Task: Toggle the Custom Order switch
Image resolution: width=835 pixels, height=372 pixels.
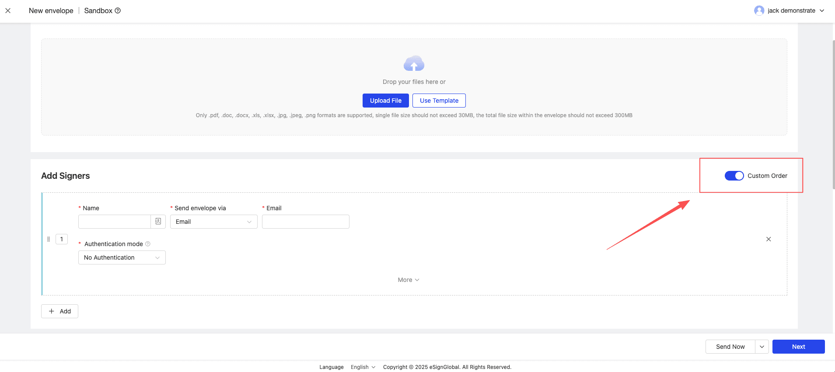Action: 734,176
